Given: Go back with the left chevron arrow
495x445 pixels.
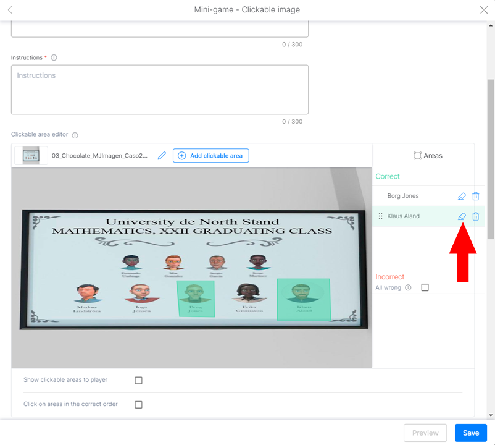Looking at the screenshot, I should point(10,10).
